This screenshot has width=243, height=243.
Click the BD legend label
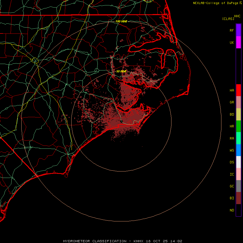pyautogui.click(x=232, y=114)
